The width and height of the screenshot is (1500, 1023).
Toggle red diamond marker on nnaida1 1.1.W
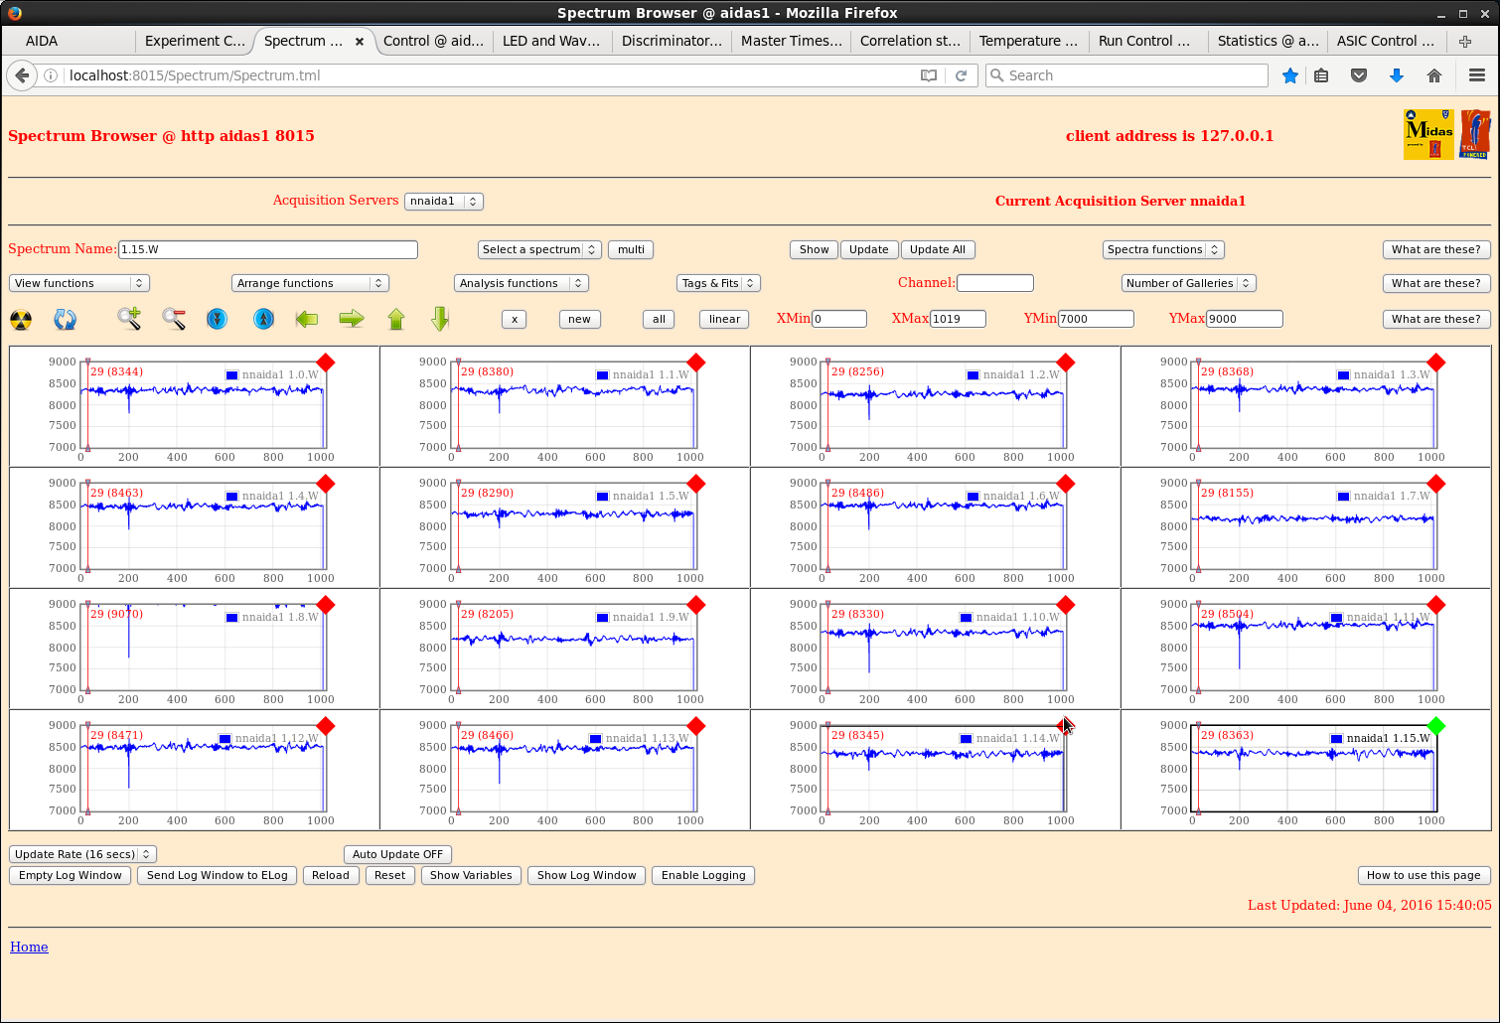[696, 363]
